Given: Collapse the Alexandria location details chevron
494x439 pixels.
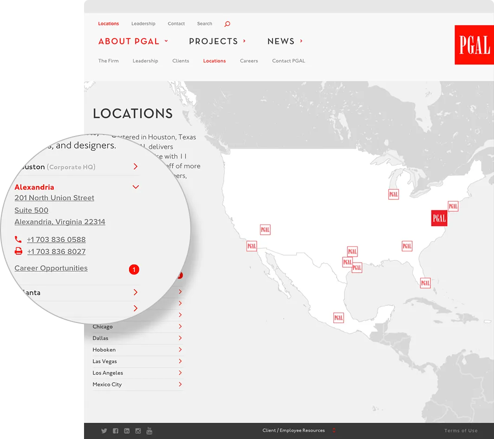Looking at the screenshot, I should (136, 187).
